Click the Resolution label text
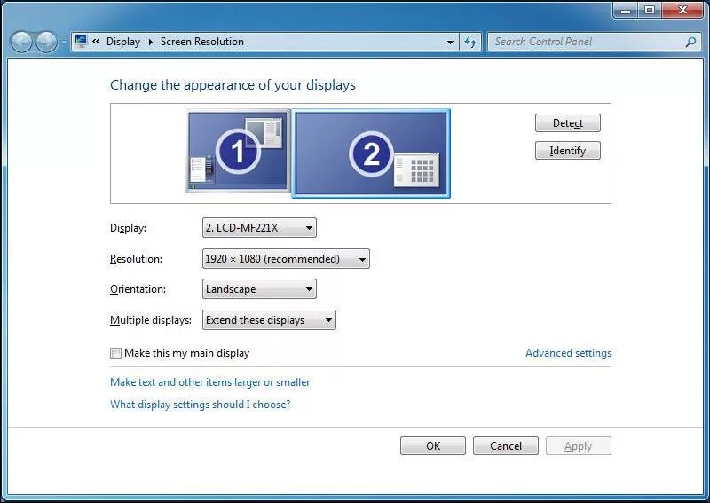The image size is (710, 503). pyautogui.click(x=136, y=259)
